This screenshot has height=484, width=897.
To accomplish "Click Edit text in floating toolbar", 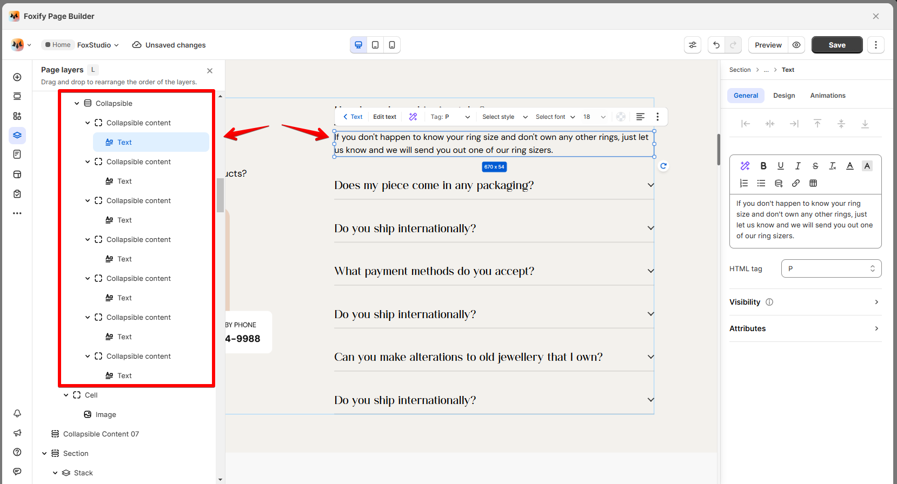I will click(384, 117).
